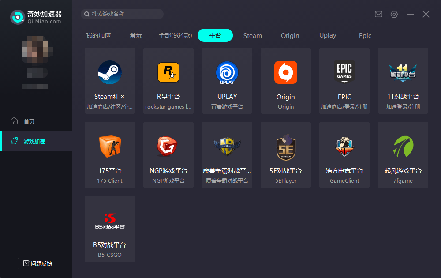The height and width of the screenshot is (278, 441).
Task: Select the R星平台 Rockstar icon
Action: 168,72
